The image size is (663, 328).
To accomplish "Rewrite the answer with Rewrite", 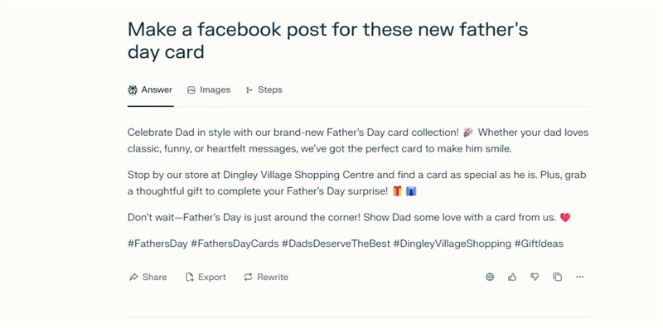I will (266, 277).
